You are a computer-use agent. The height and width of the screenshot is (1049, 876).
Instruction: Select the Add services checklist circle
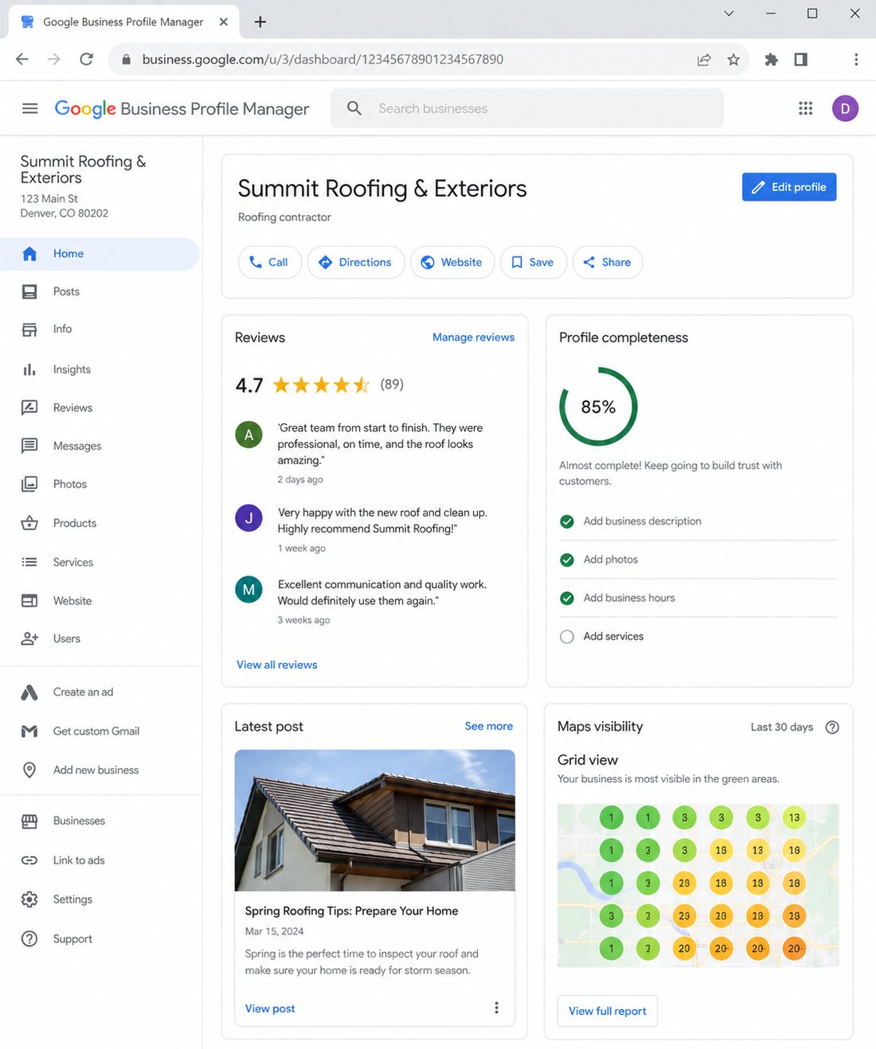pyautogui.click(x=567, y=637)
